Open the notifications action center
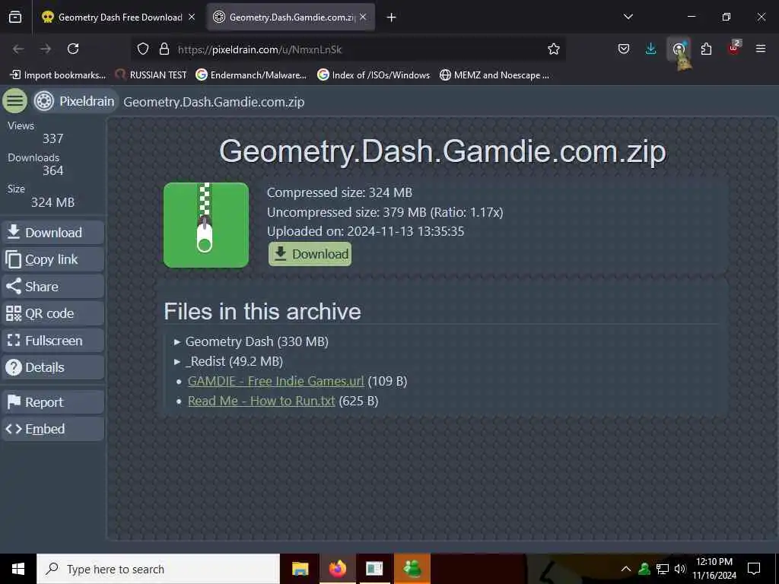Screen dimensions: 779x584 [x=754, y=569]
